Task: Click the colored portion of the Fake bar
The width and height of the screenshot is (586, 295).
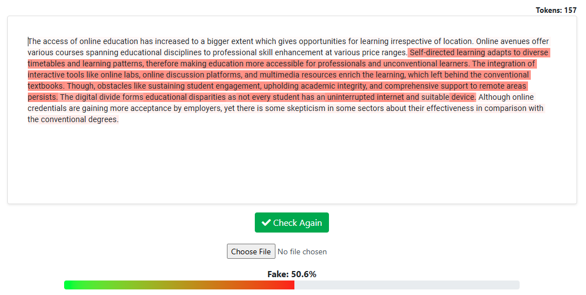Action: coord(178,285)
